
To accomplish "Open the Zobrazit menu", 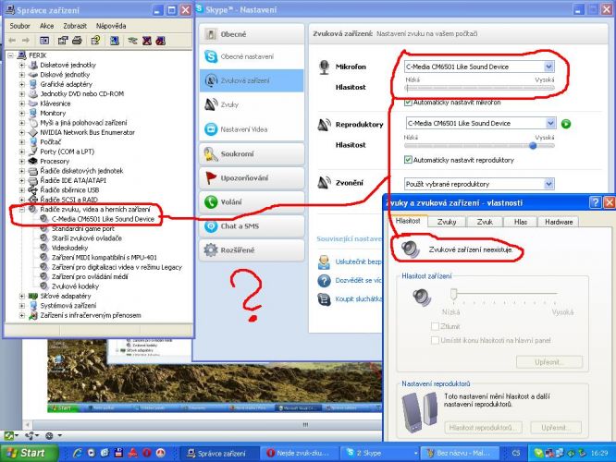I will tap(75, 26).
